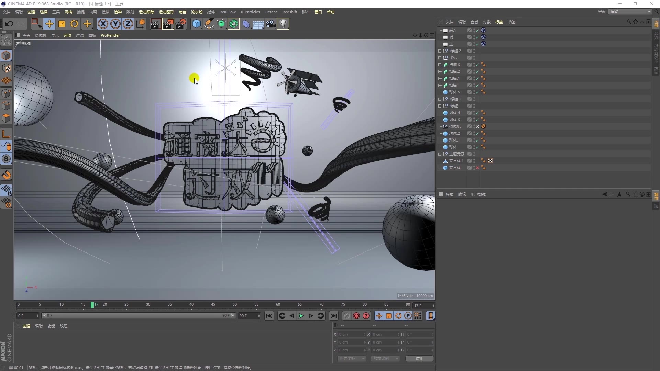Toggle enable checkmark for 球体.5 object

click(x=477, y=92)
